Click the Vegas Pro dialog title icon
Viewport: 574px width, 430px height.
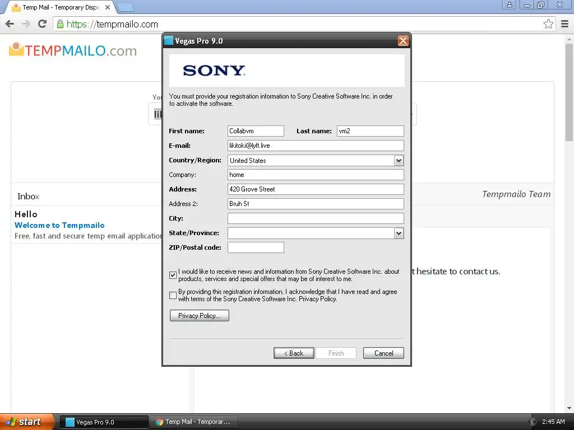[x=168, y=40]
